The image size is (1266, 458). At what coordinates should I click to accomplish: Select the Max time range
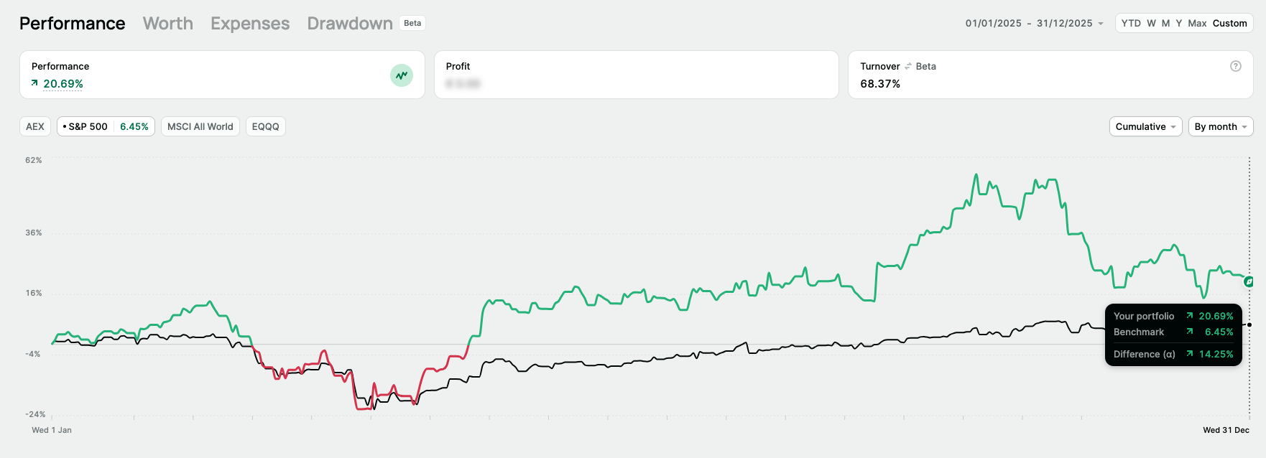(x=1197, y=23)
